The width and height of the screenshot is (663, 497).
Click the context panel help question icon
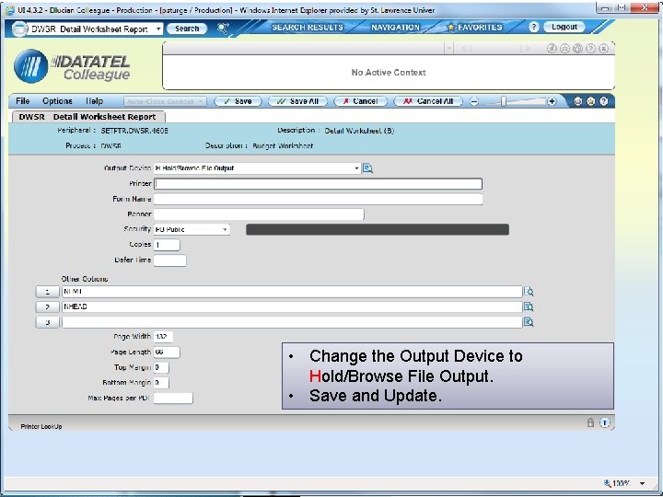590,49
